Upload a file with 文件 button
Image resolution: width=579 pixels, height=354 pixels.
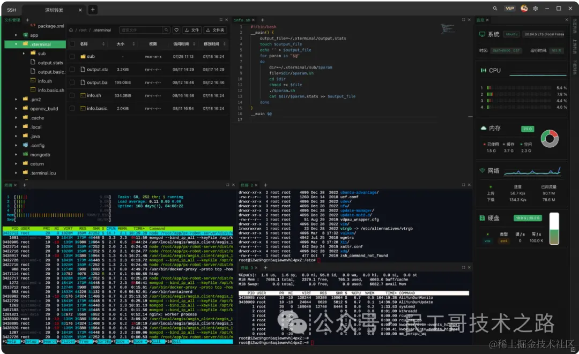[x=192, y=30]
